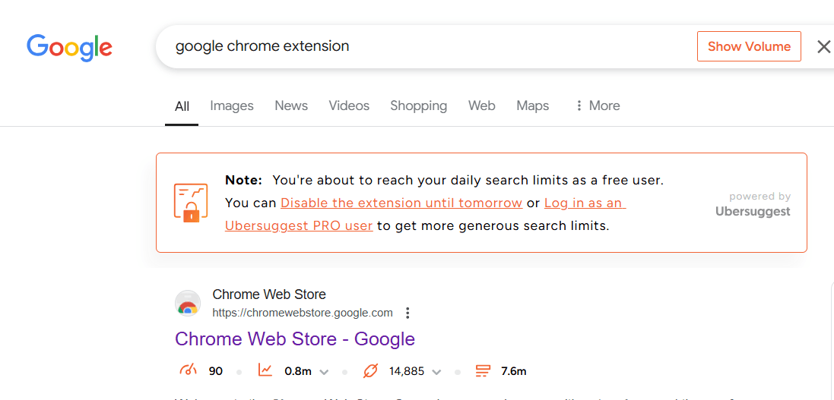Image resolution: width=834 pixels, height=400 pixels.
Task: Click the Chrome Web Store site name
Action: coord(269,294)
